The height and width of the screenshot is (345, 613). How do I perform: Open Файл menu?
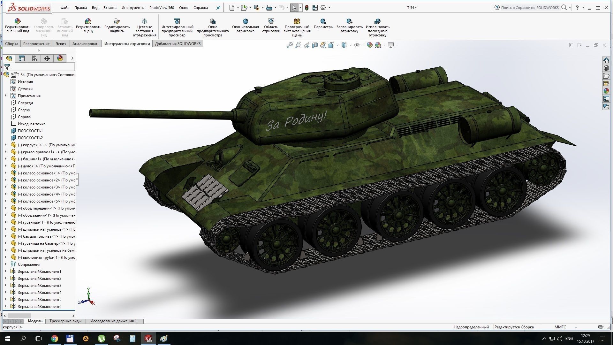[x=65, y=8]
